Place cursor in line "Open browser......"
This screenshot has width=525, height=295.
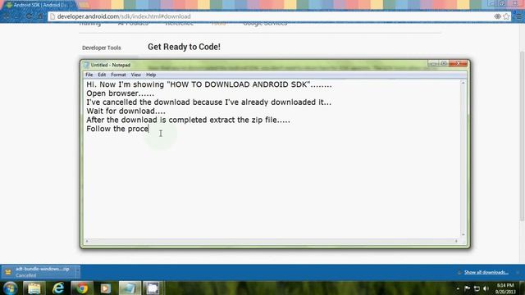[121, 93]
